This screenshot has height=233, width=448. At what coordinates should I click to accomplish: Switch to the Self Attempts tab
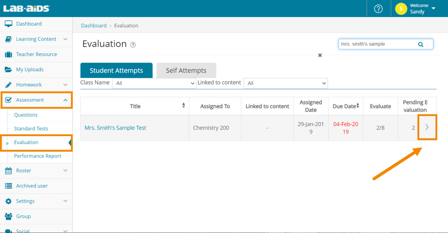pos(186,71)
